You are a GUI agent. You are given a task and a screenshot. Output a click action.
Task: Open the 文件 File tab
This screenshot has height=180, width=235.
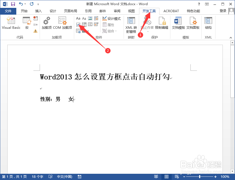tap(8, 11)
